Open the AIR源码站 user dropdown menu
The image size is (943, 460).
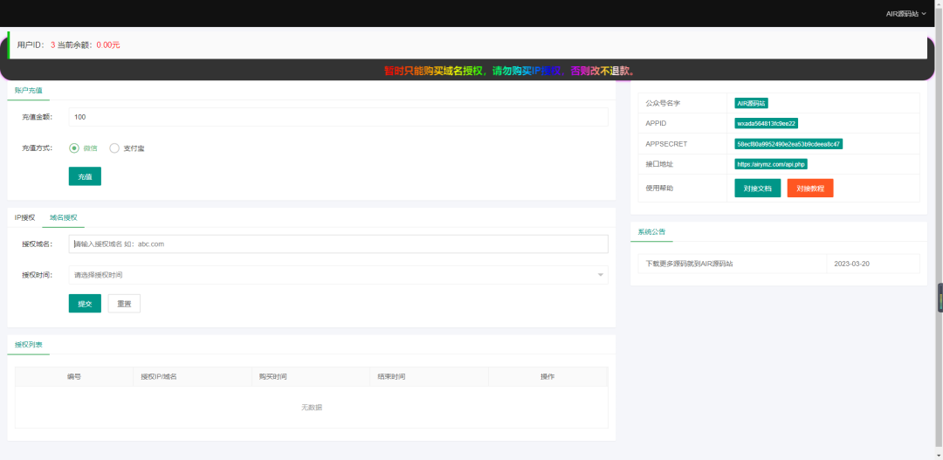tap(905, 14)
